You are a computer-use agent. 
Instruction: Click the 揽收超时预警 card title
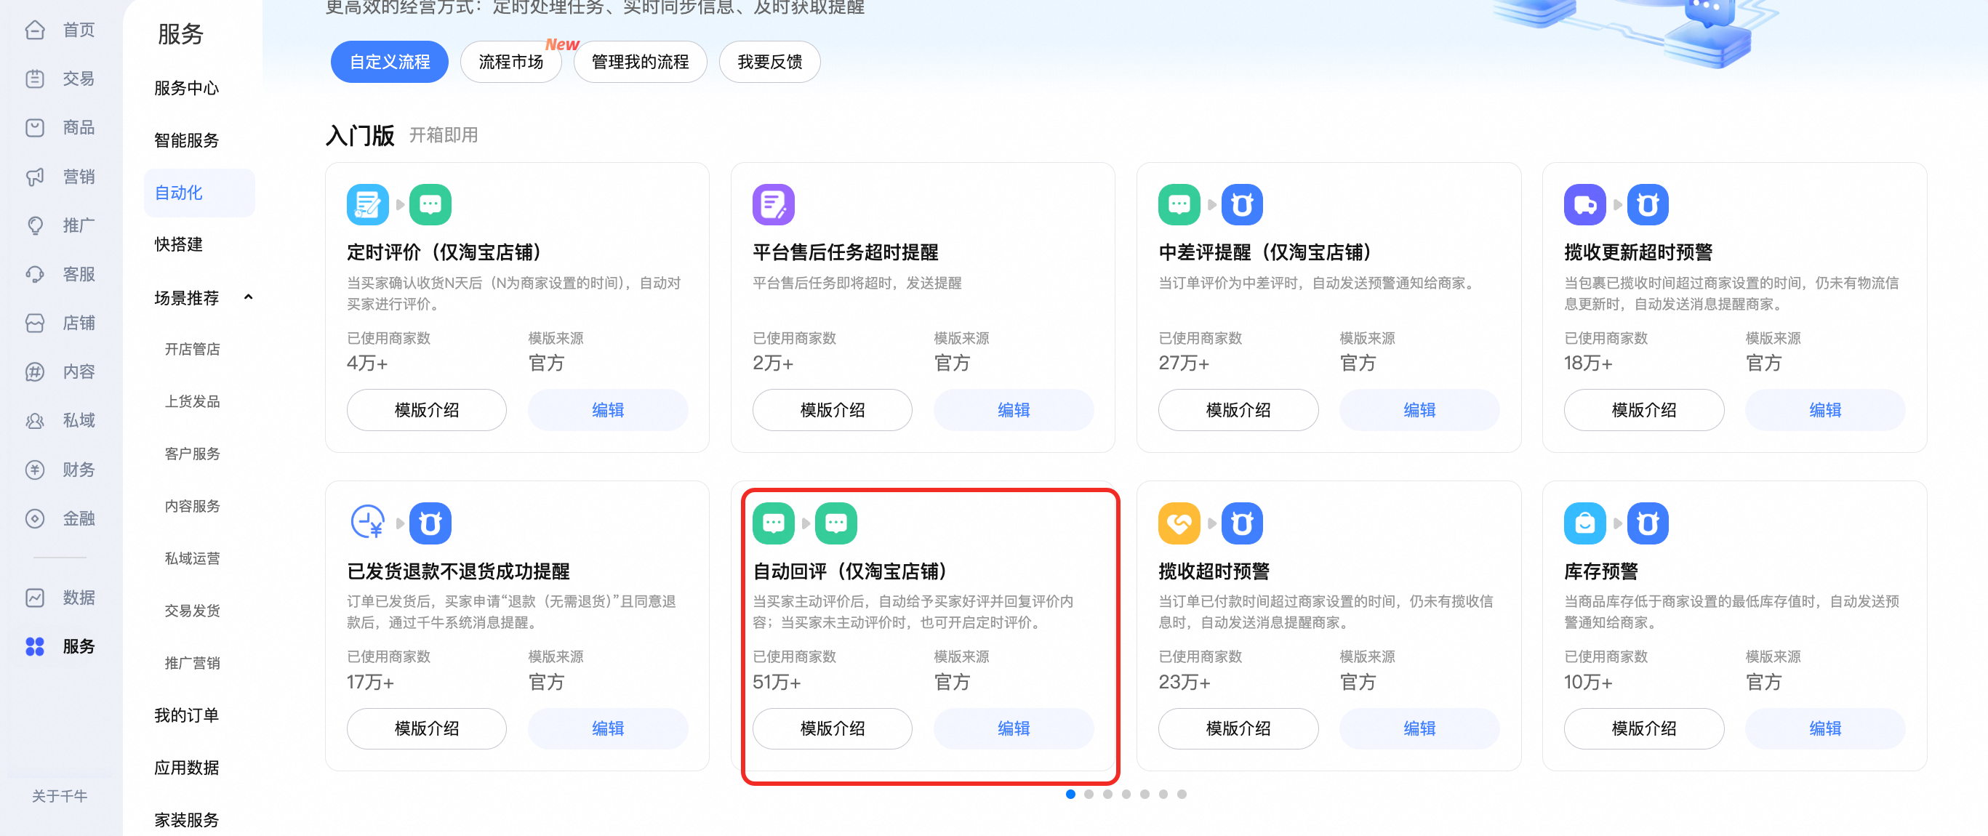click(1214, 571)
